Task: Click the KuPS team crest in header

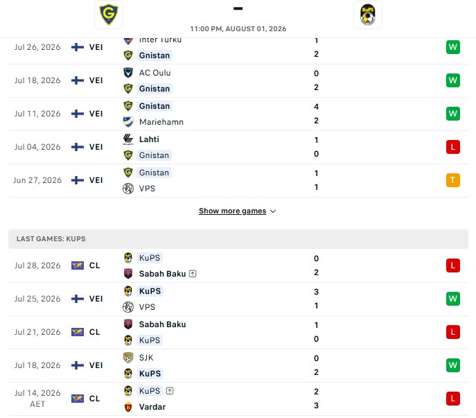Action: (x=368, y=15)
